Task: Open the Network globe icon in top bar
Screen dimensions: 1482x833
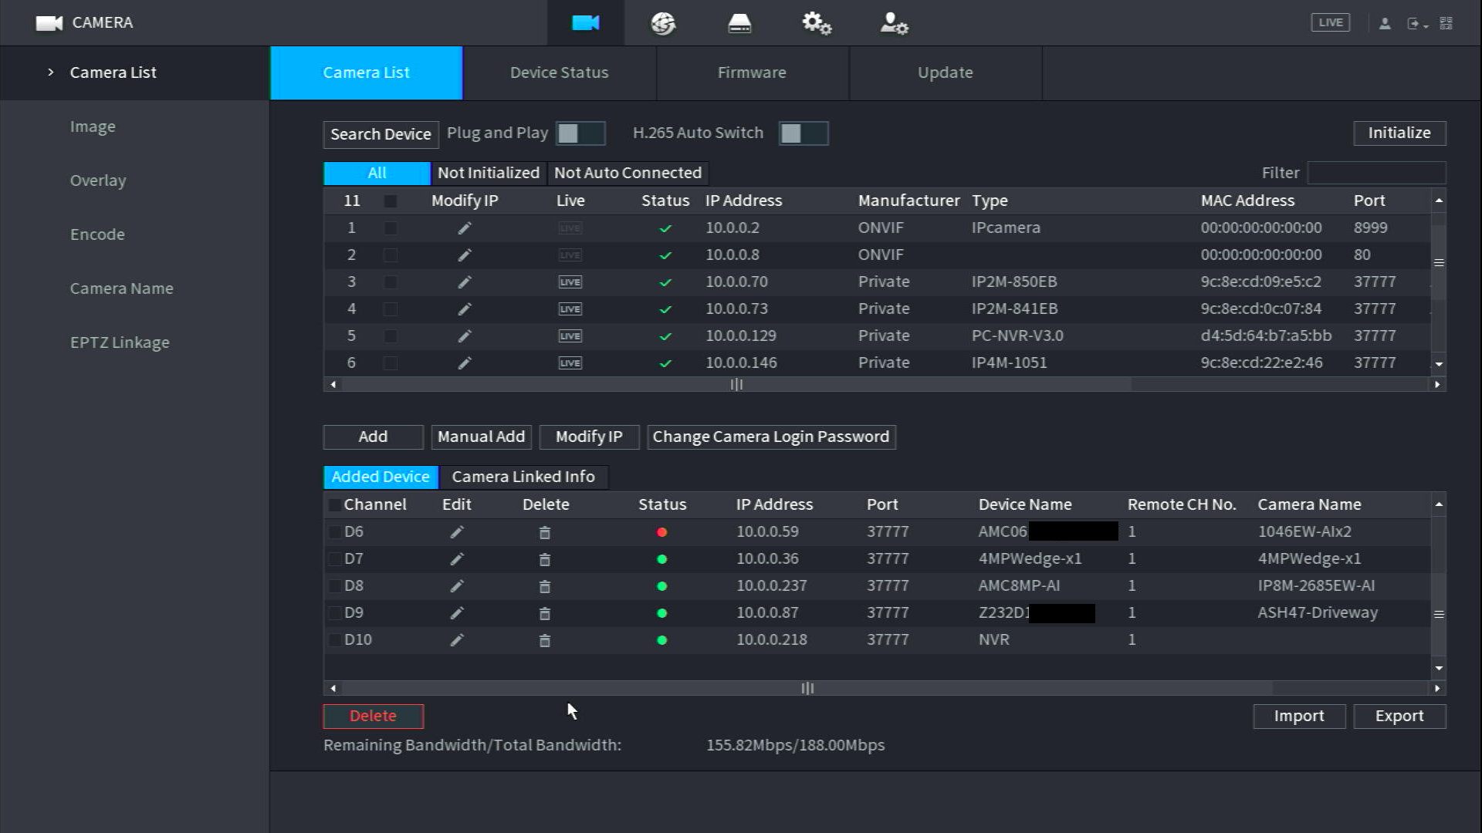Action: (663, 23)
